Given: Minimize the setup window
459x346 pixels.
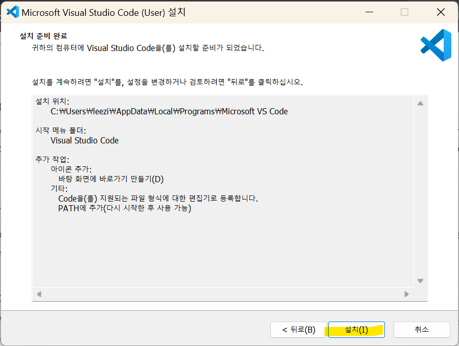Looking at the screenshot, I should click(x=370, y=12).
